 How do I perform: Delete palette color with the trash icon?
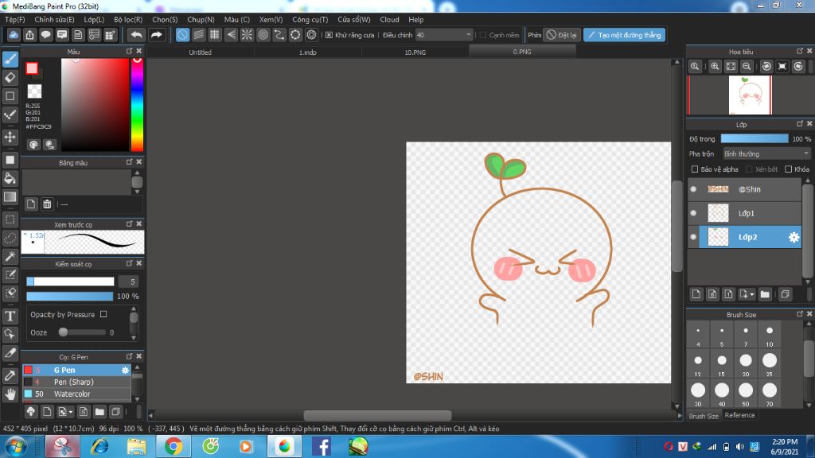[x=47, y=204]
